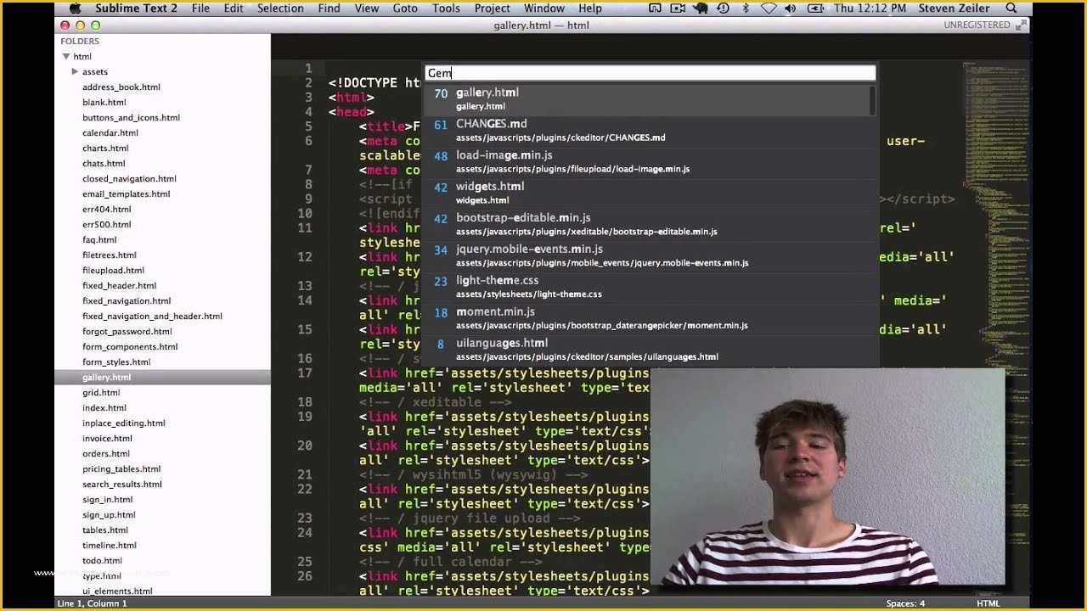Click the Goto results list scrollbar

click(872, 100)
